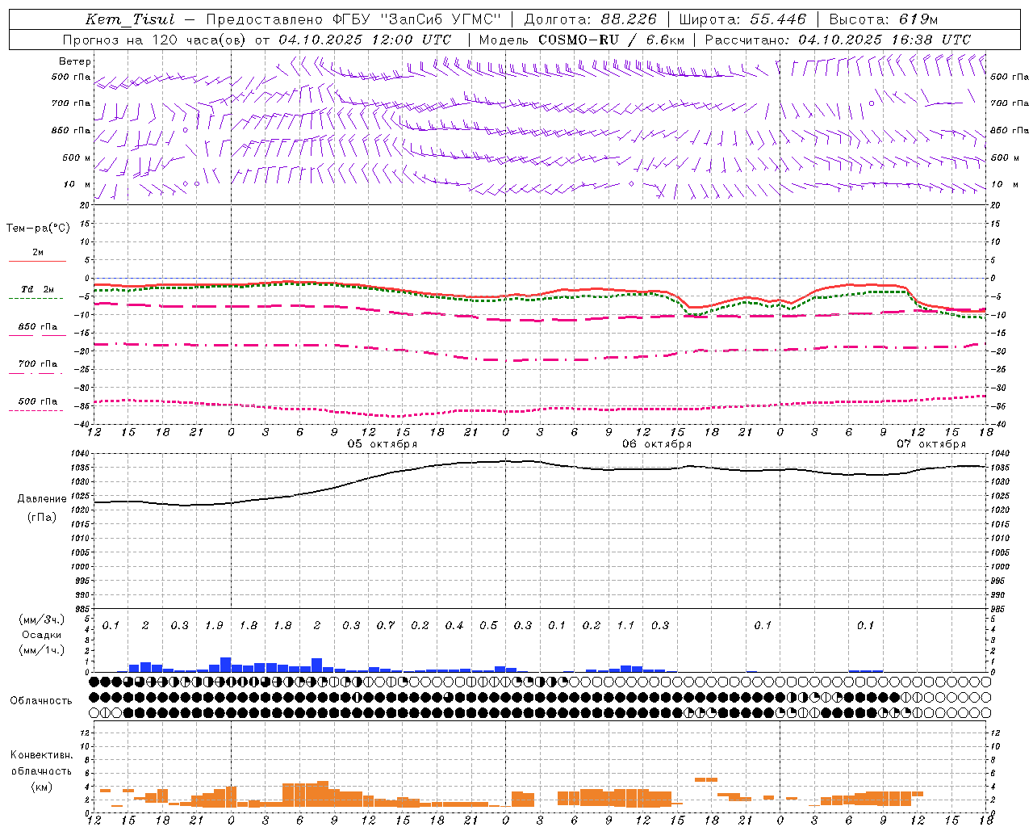Click the '700 гПа' temperature legend entry

pyautogui.click(x=38, y=364)
